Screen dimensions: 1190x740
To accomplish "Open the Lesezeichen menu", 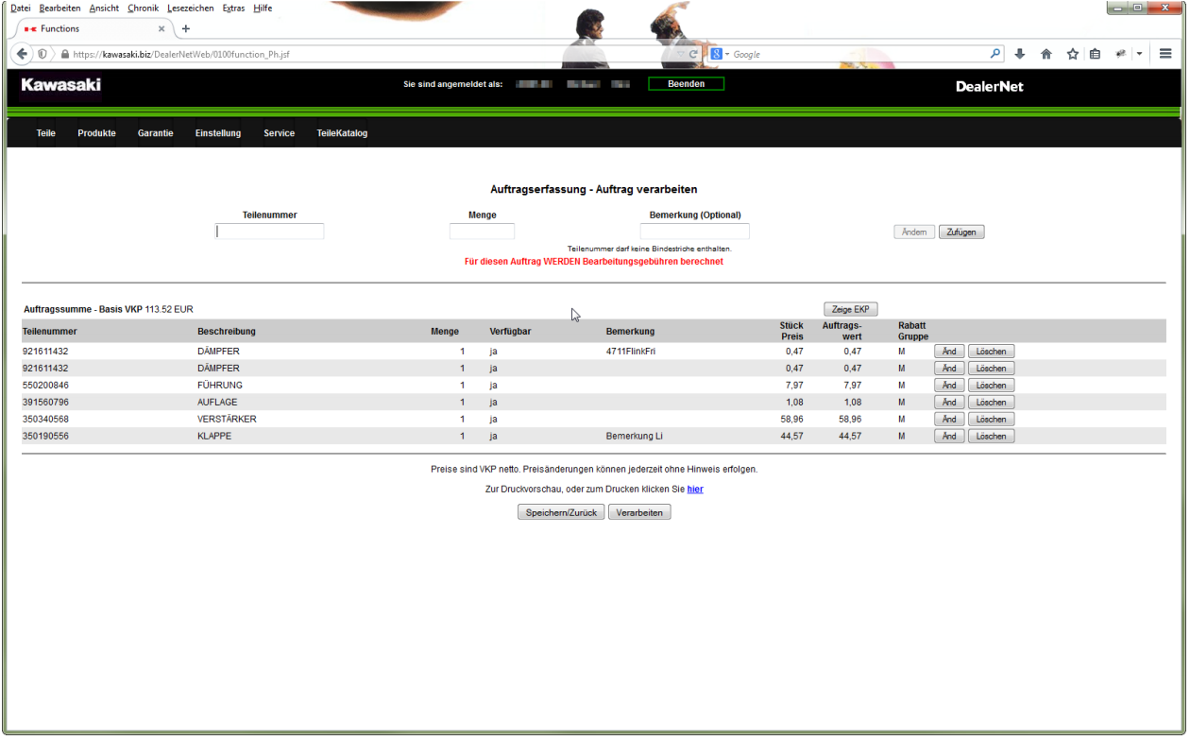I will [191, 8].
